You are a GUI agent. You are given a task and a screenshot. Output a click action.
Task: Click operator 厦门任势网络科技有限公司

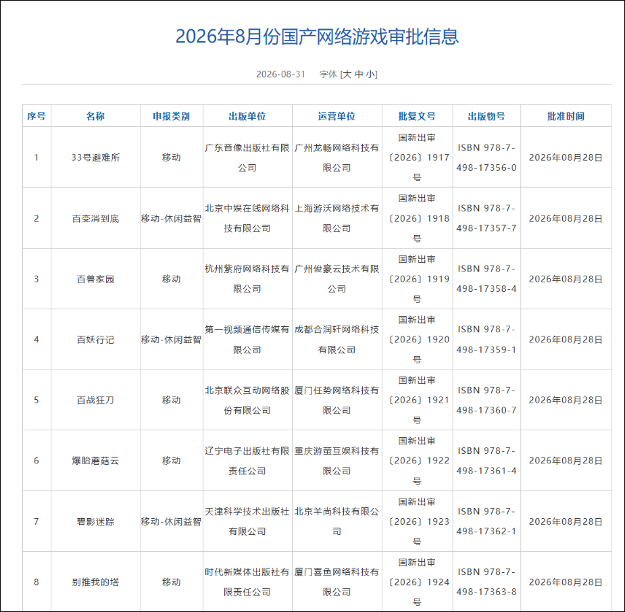336,400
